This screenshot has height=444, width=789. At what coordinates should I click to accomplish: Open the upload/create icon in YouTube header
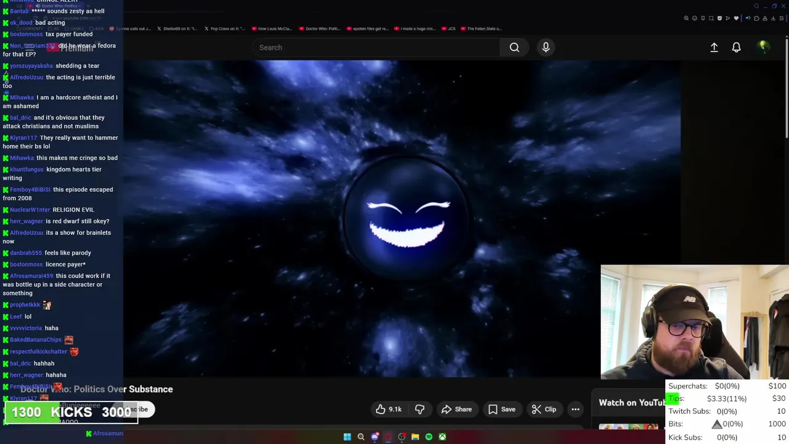[714, 47]
